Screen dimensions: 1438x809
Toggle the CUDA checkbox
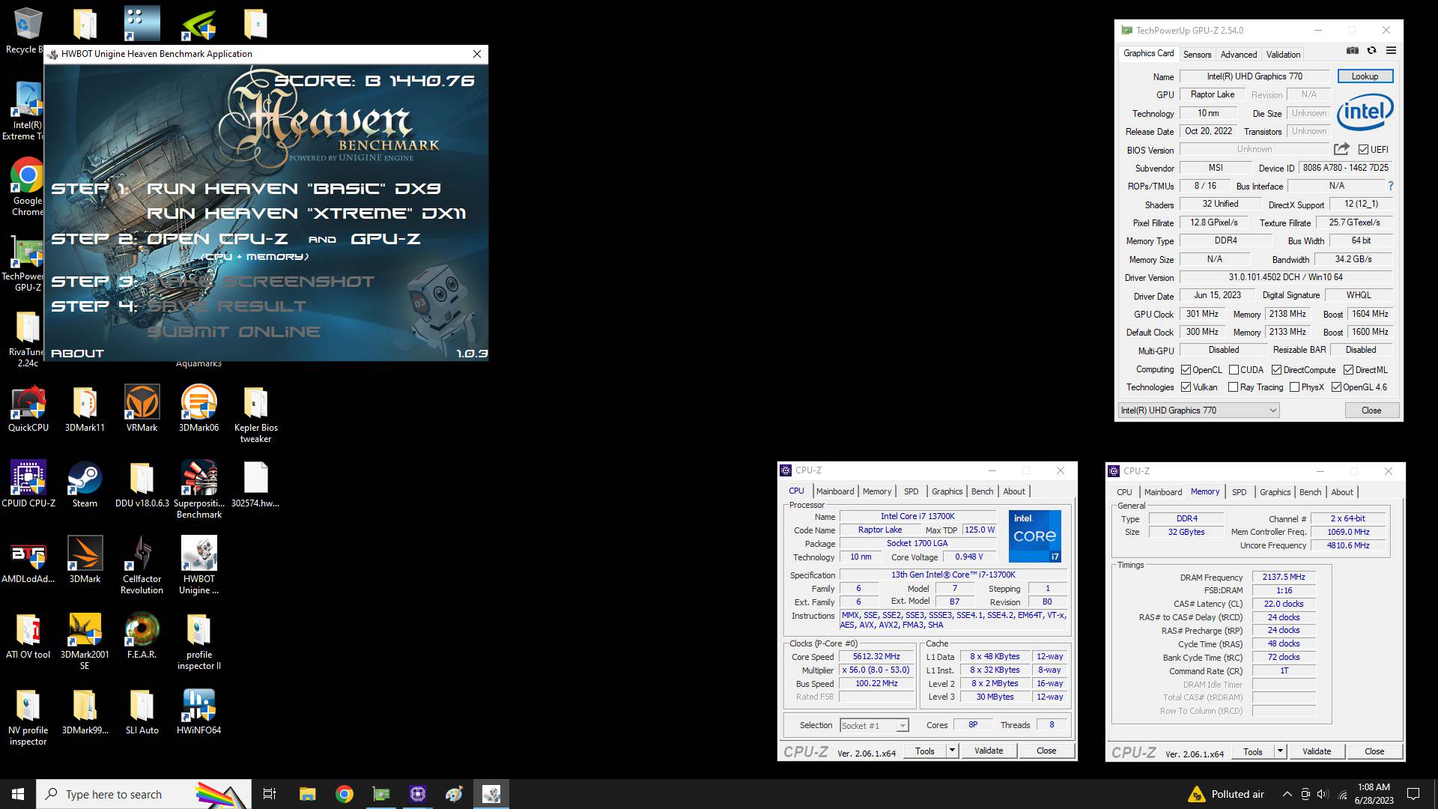click(x=1234, y=370)
